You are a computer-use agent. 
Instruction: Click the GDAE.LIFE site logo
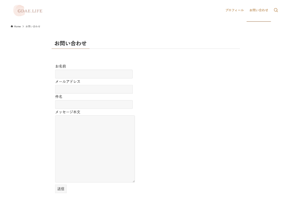coord(28,11)
